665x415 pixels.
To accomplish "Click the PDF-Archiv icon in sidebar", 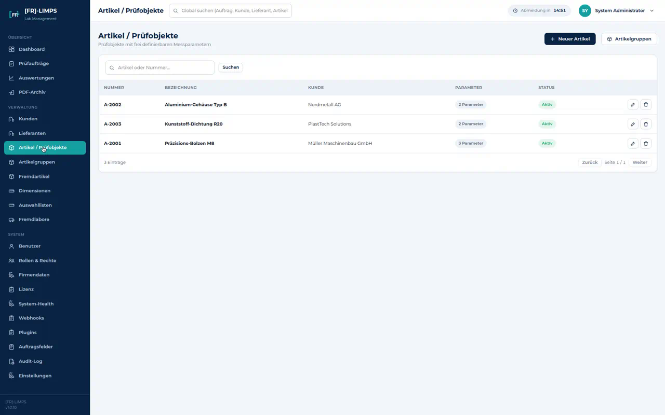I will coord(11,92).
